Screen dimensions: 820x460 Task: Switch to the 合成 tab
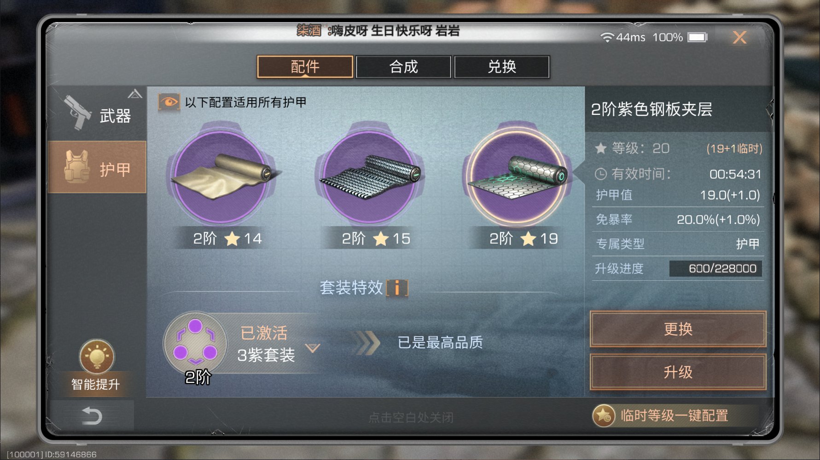(x=403, y=67)
